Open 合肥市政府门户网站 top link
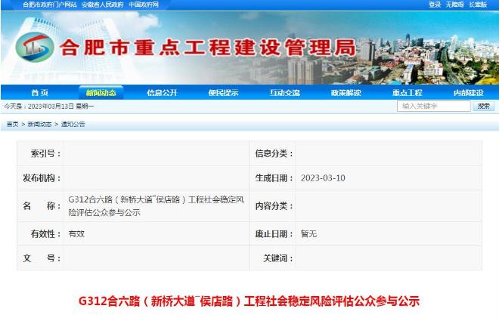This screenshot has width=499, height=321. (x=50, y=5)
